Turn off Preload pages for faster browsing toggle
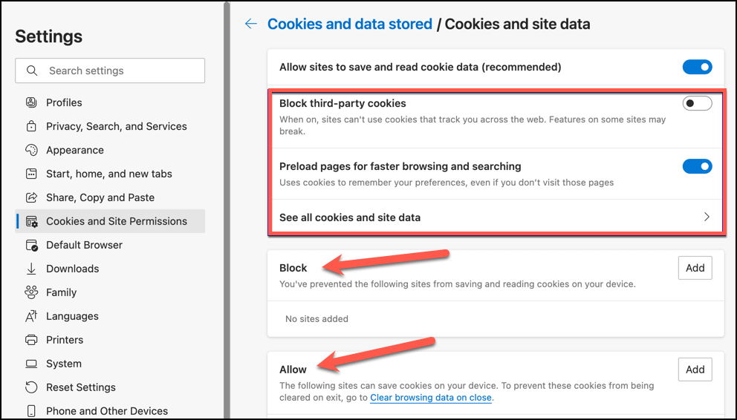Image resolution: width=737 pixels, height=420 pixels. click(x=697, y=166)
